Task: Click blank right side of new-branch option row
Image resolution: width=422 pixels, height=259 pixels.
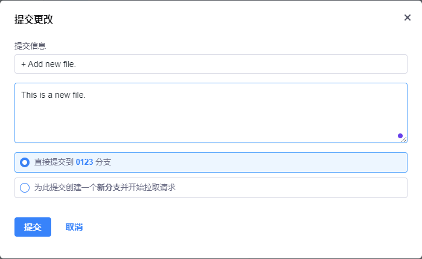Action: 301,188
